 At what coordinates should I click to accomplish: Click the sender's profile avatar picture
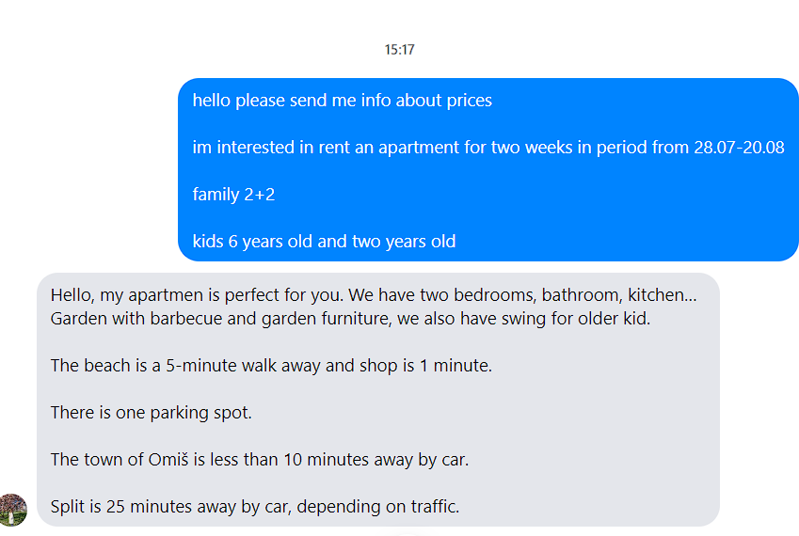(12, 509)
